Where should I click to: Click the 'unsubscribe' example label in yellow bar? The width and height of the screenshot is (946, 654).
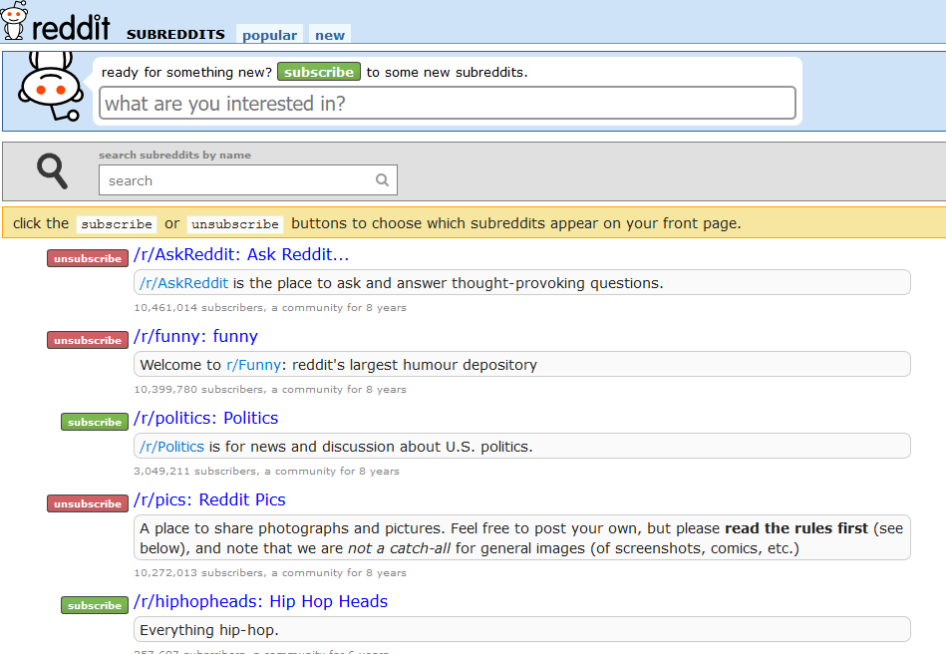point(235,224)
